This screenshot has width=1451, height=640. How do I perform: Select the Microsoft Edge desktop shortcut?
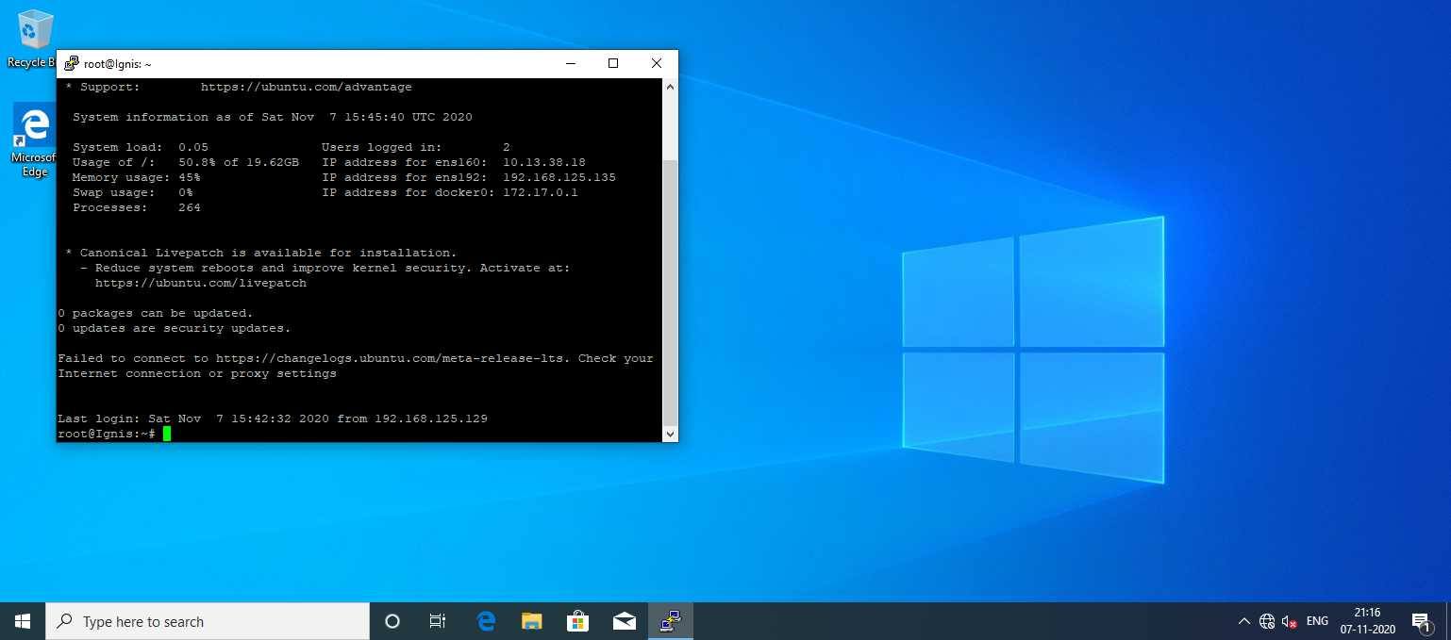click(x=35, y=132)
